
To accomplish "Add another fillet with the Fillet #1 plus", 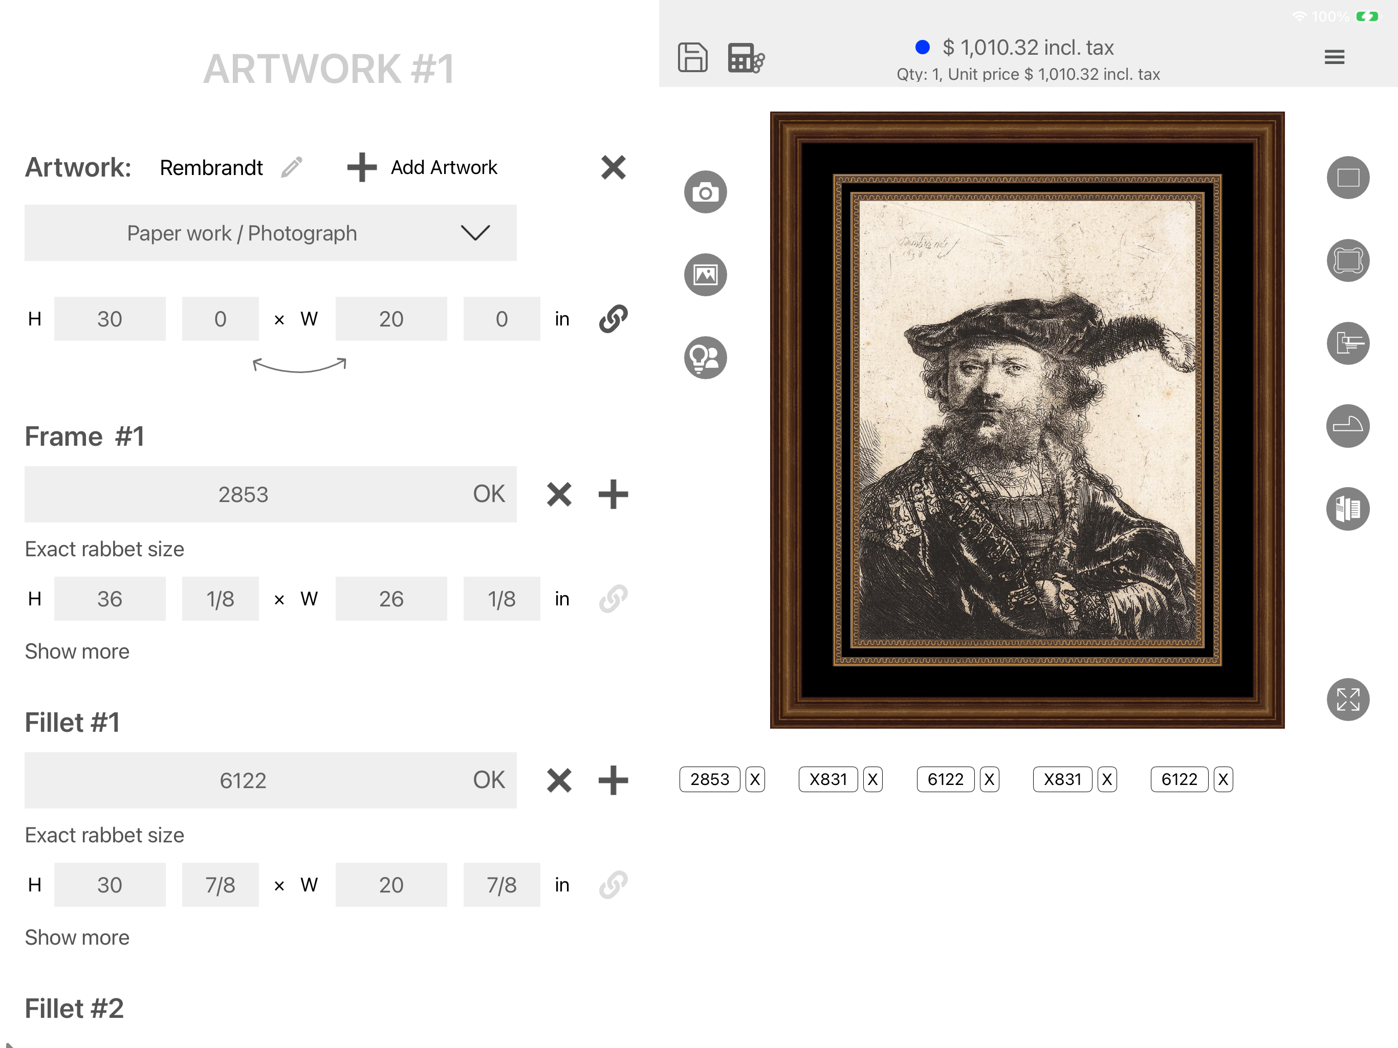I will coord(613,780).
